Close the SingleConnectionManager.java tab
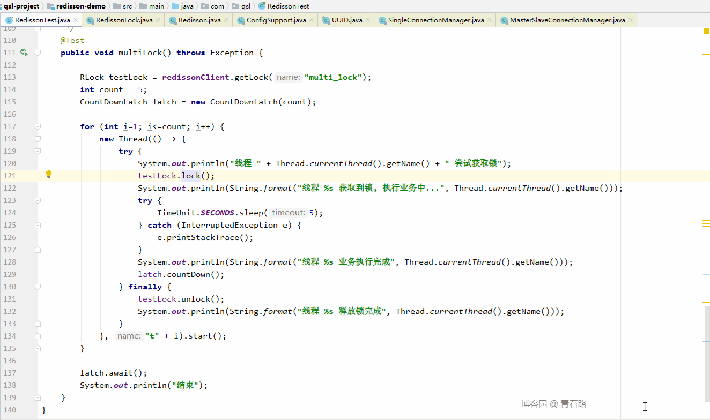Viewport: 710px width, 420px height. tap(490, 20)
